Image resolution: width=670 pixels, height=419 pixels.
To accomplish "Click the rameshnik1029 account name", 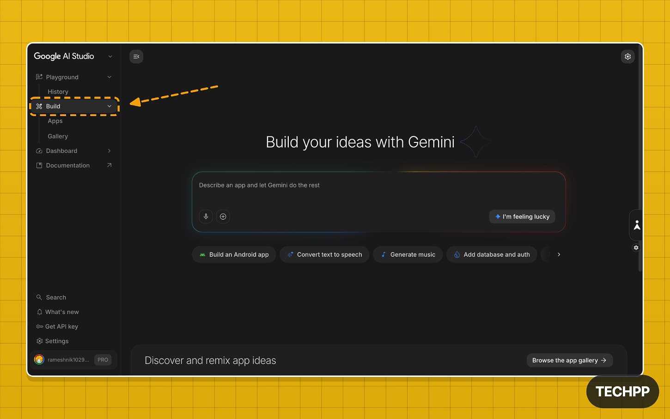I will click(x=68, y=360).
